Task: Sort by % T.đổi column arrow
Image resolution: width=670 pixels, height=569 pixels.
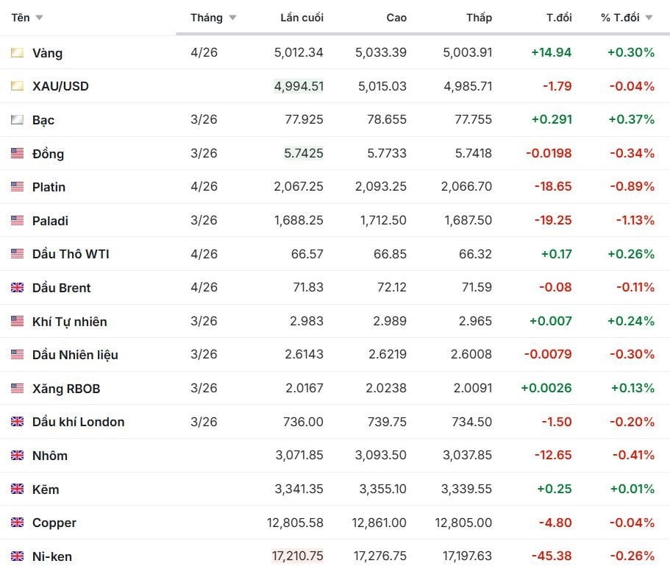Action: (x=649, y=18)
